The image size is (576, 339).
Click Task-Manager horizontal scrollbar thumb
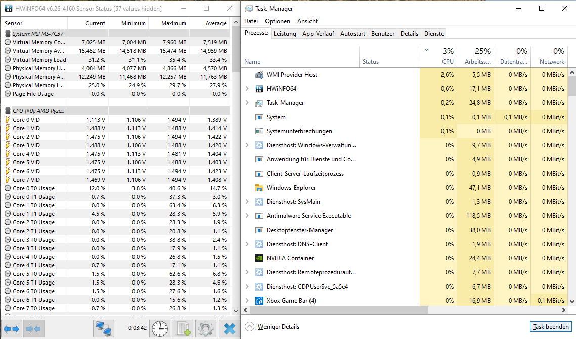(339, 310)
